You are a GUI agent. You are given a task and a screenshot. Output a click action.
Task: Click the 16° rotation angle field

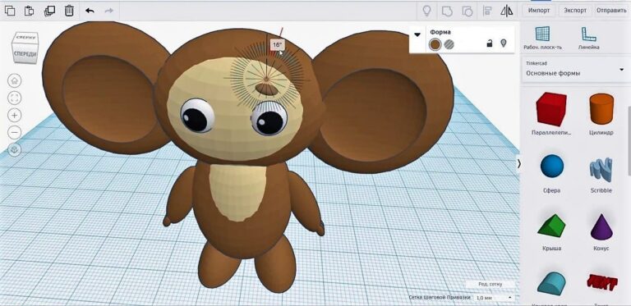(277, 44)
